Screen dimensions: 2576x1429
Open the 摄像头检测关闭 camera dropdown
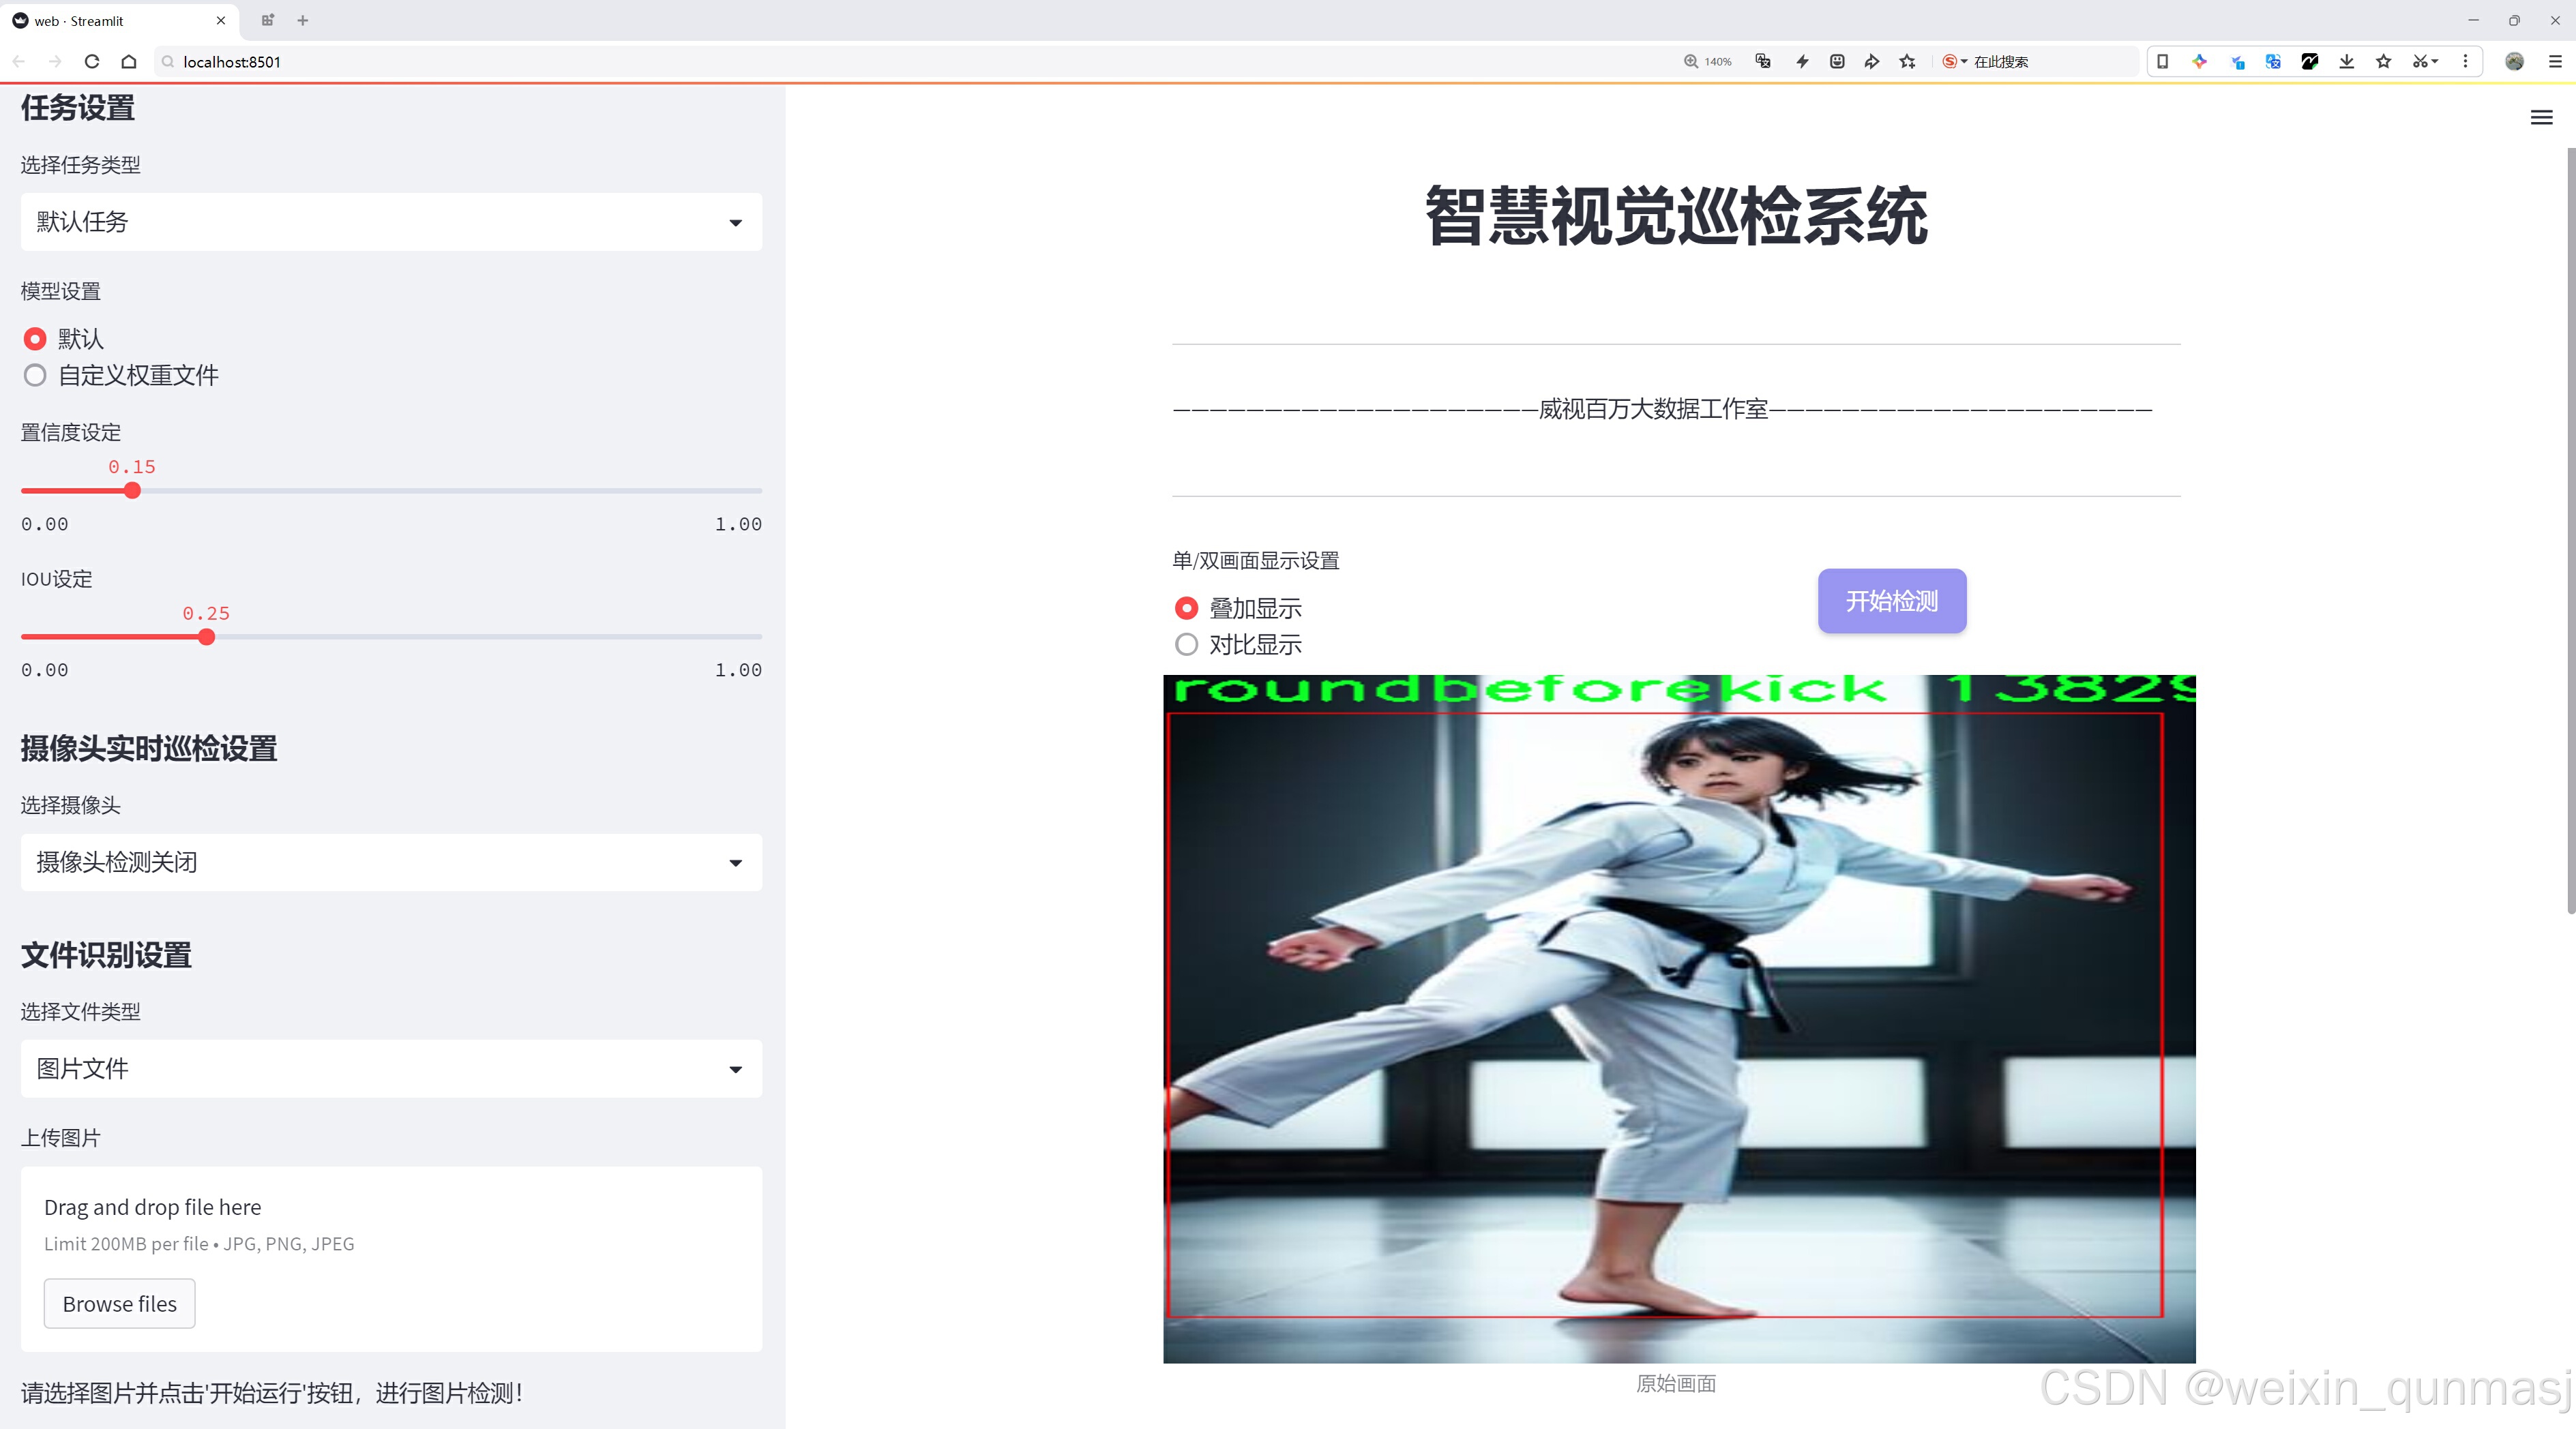pyautogui.click(x=391, y=862)
